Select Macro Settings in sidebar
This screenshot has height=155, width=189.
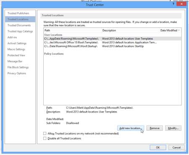click(16, 49)
